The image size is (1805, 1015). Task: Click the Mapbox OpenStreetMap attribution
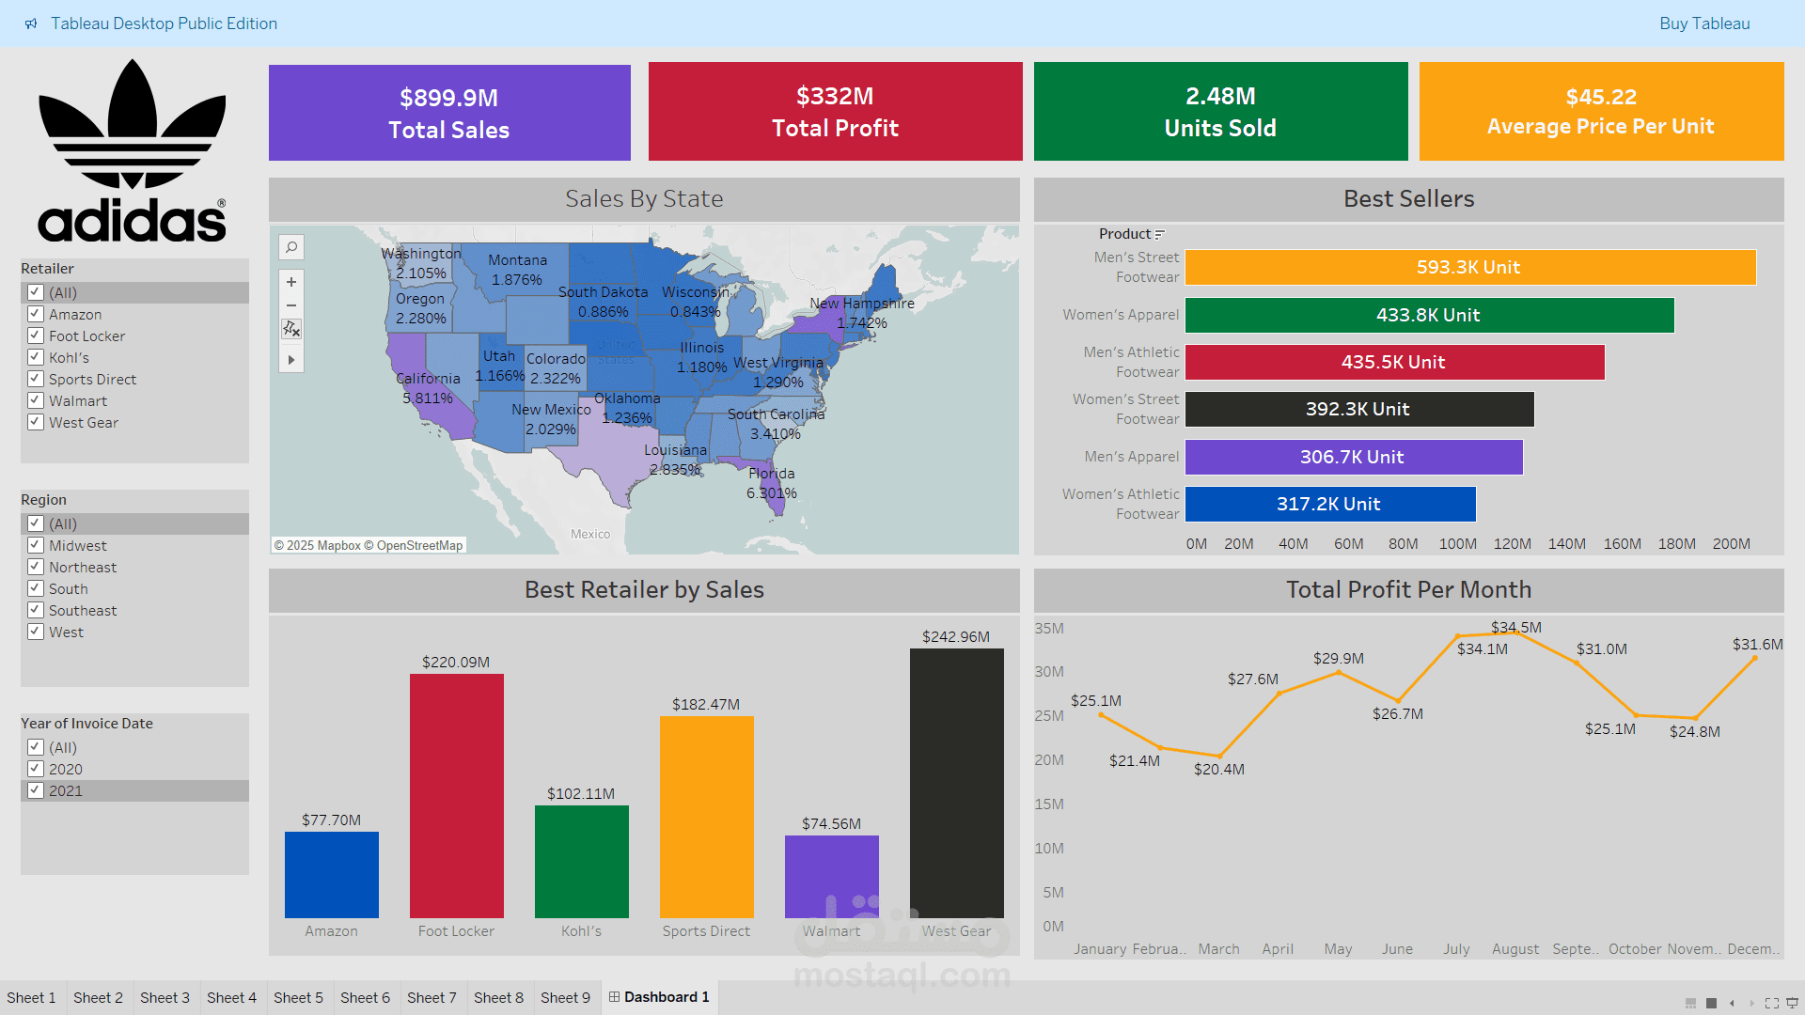[x=369, y=545]
